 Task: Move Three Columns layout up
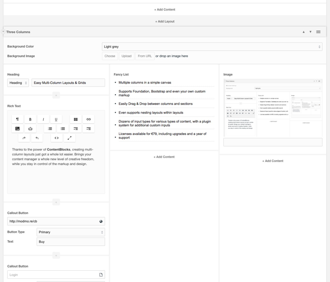pos(304,32)
